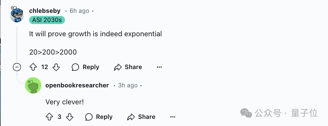Reply to chlebseby's comment
This screenshot has height=126, width=328.
(85, 67)
